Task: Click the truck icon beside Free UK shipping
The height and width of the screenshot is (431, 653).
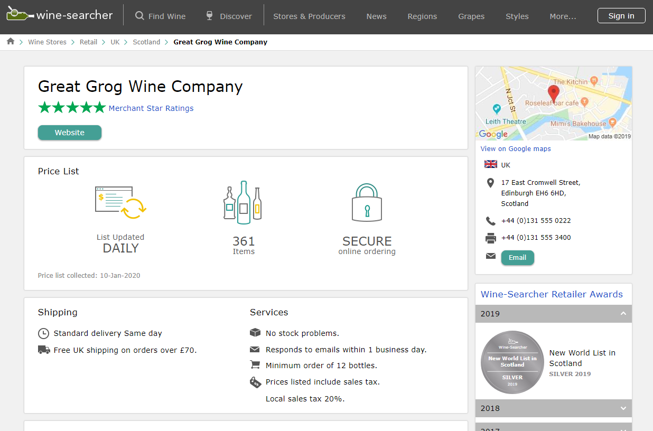Action: point(44,350)
